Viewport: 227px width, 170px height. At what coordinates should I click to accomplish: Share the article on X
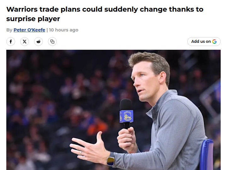pyautogui.click(x=25, y=42)
